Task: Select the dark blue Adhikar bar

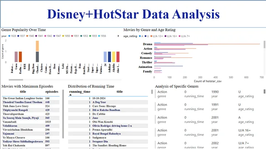Action: (109, 57)
